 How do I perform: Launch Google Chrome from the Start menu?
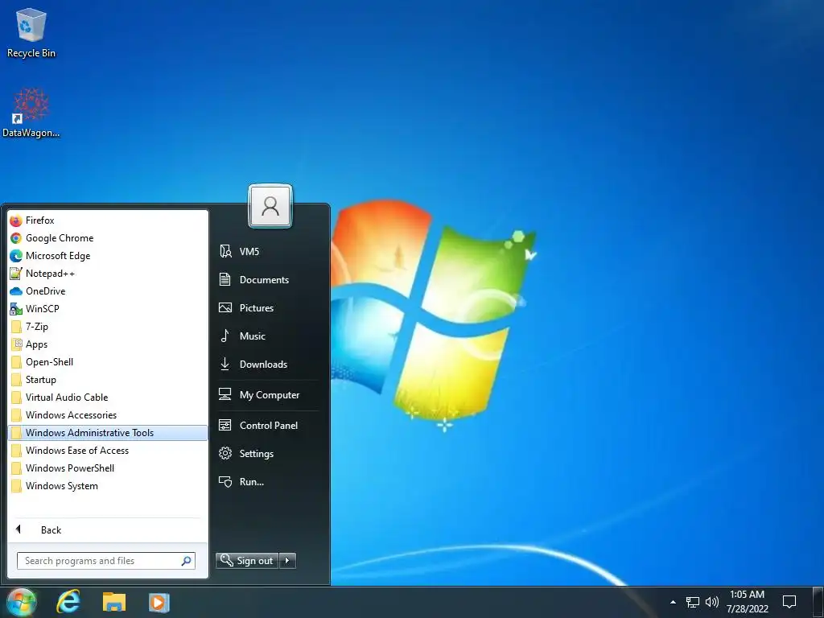[x=108, y=238]
